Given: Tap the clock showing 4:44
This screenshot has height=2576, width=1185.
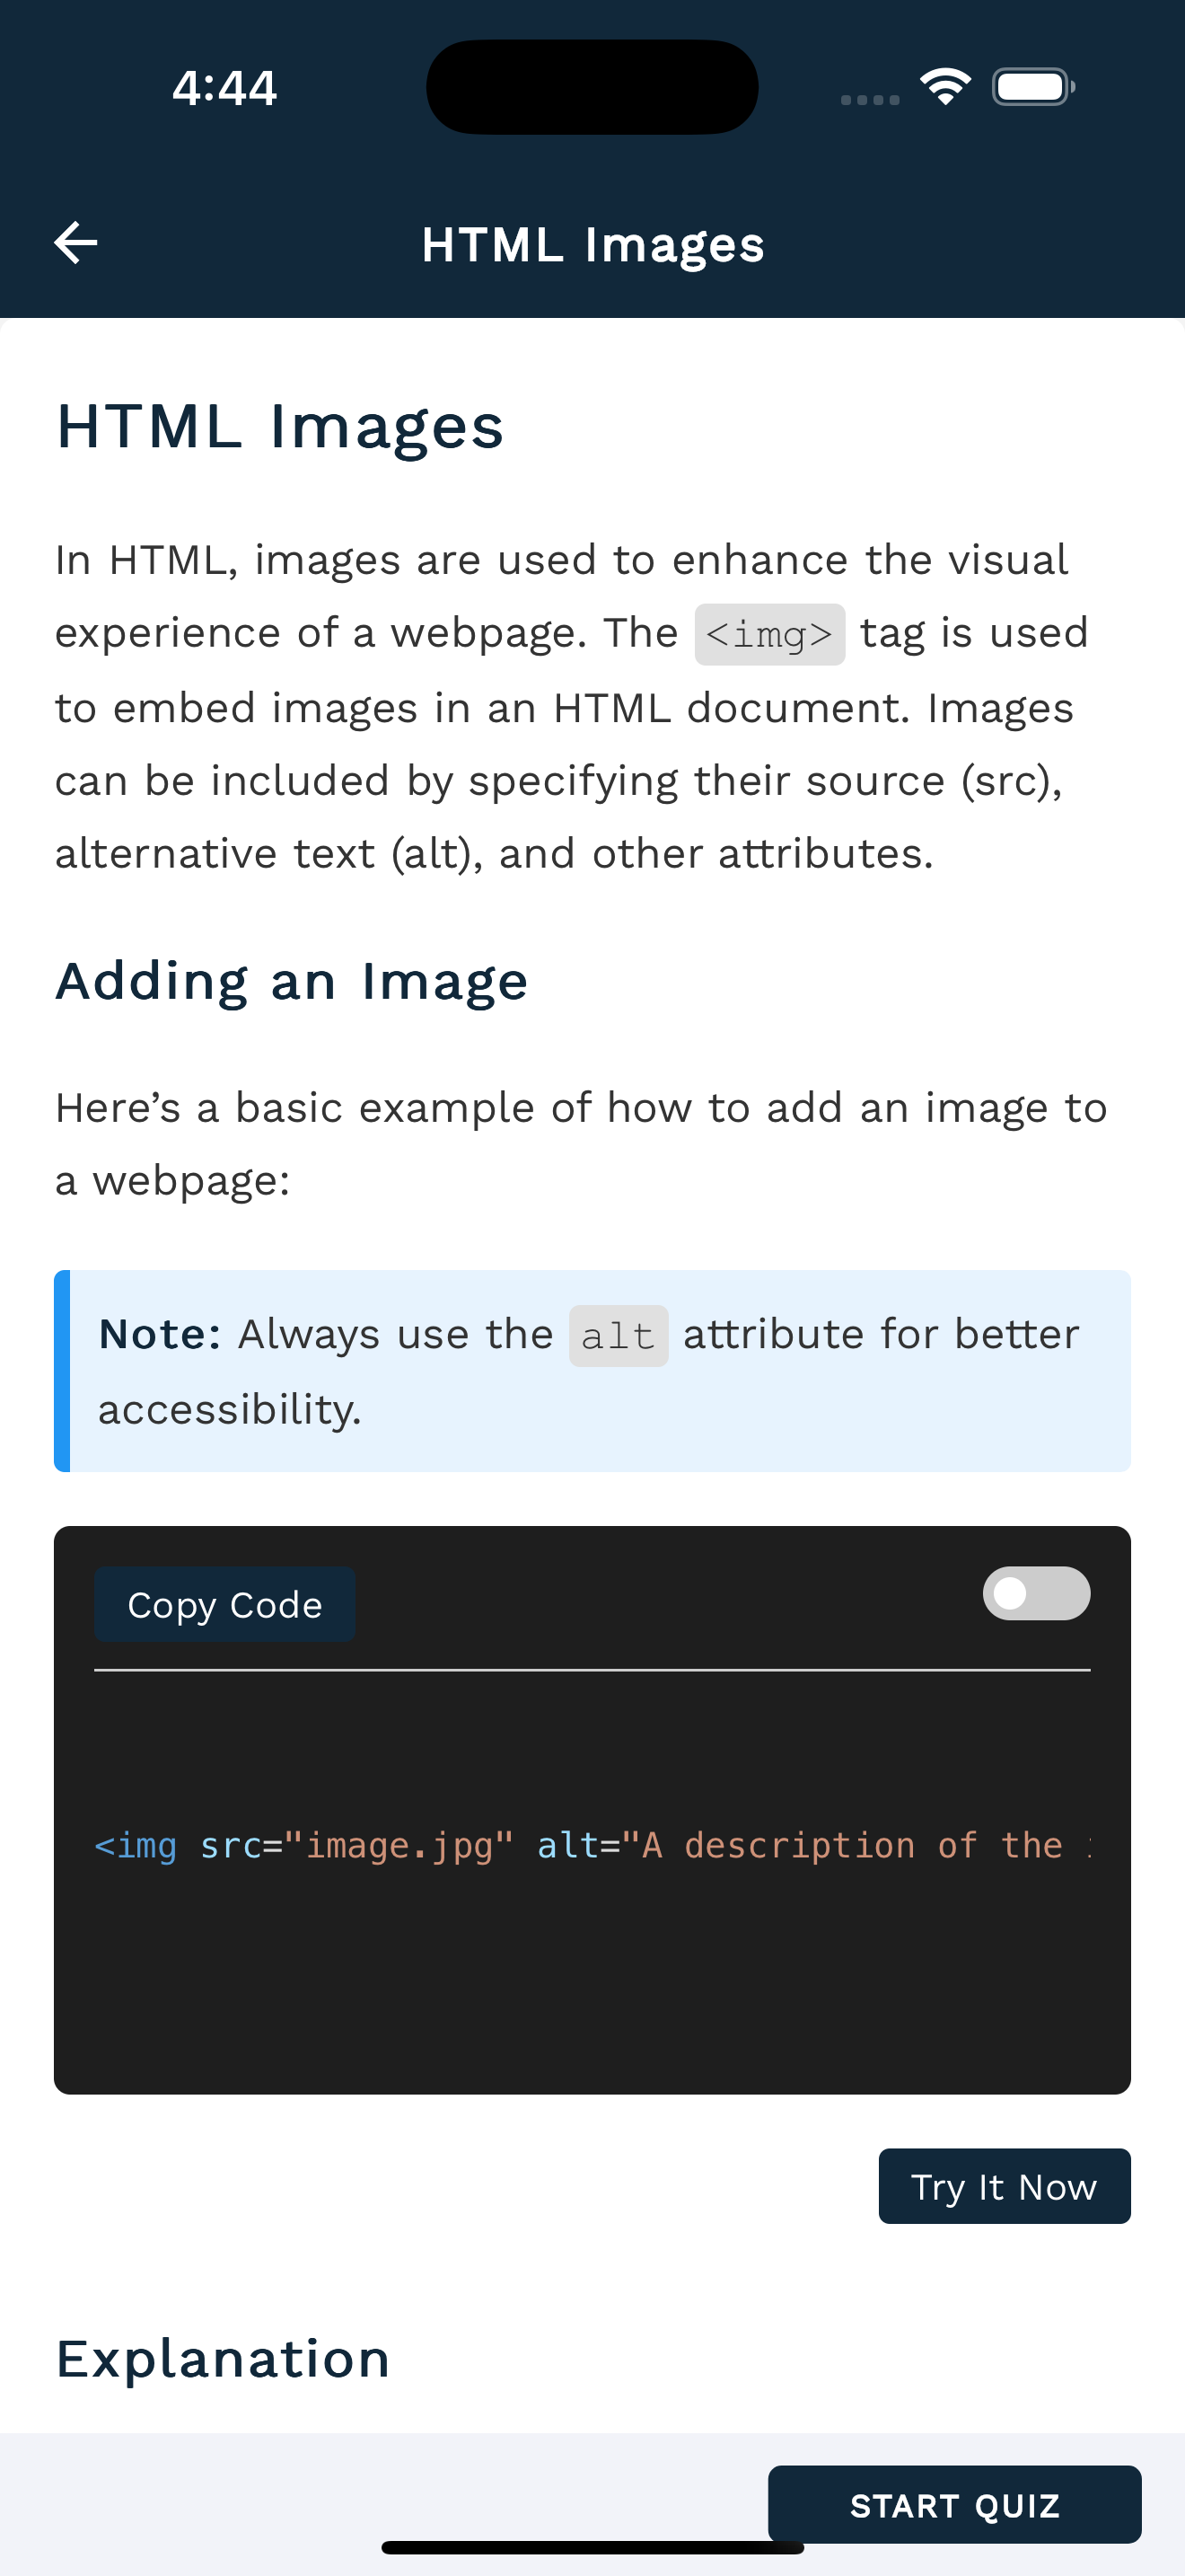Looking at the screenshot, I should (x=224, y=87).
